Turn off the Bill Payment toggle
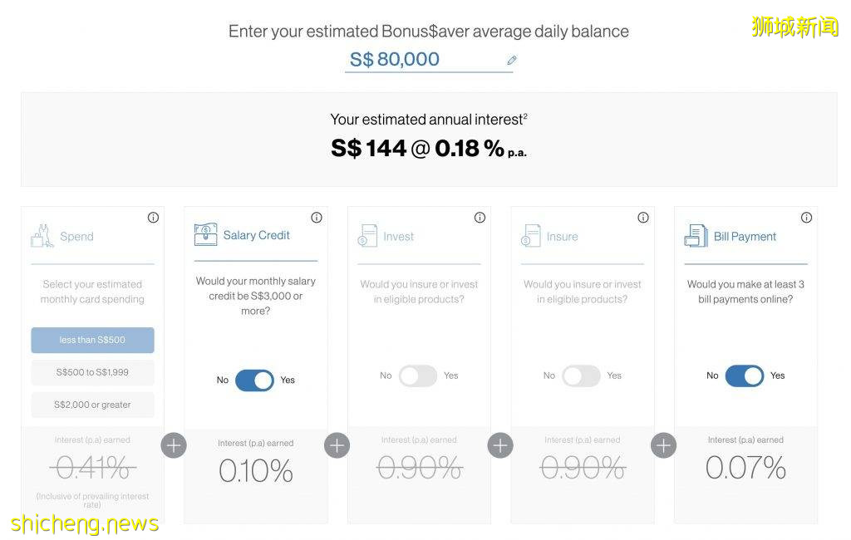851x540 pixels. click(x=745, y=376)
